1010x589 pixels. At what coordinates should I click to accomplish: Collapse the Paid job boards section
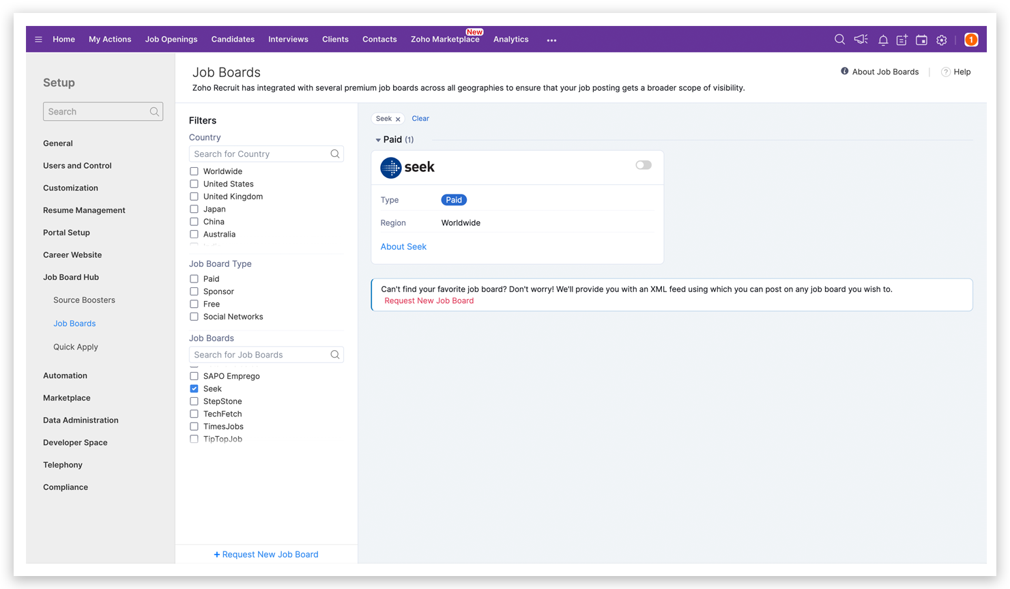click(x=378, y=140)
